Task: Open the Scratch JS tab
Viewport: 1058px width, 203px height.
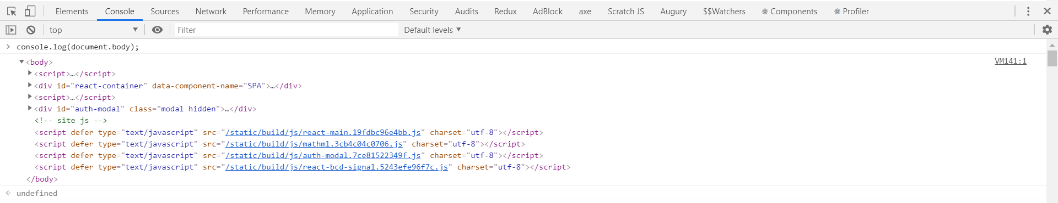Action: 626,11
